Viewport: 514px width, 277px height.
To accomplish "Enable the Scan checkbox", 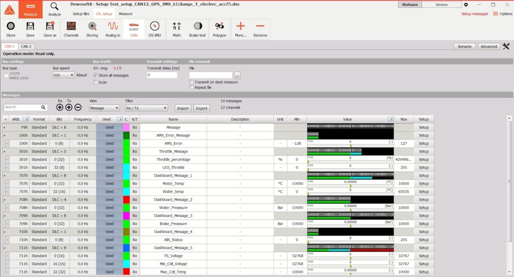I will (96, 82).
